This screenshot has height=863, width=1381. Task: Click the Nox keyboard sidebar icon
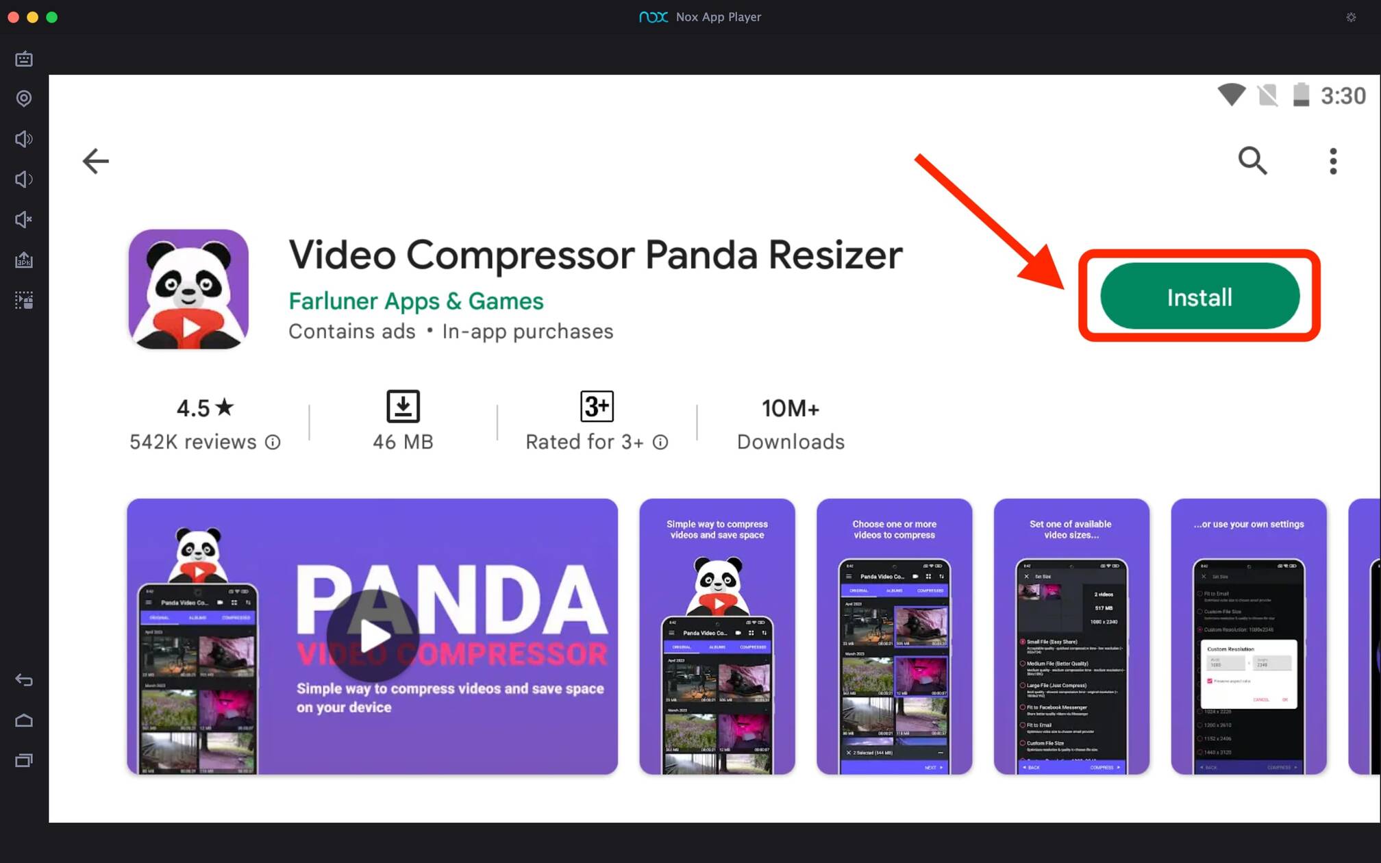[24, 59]
